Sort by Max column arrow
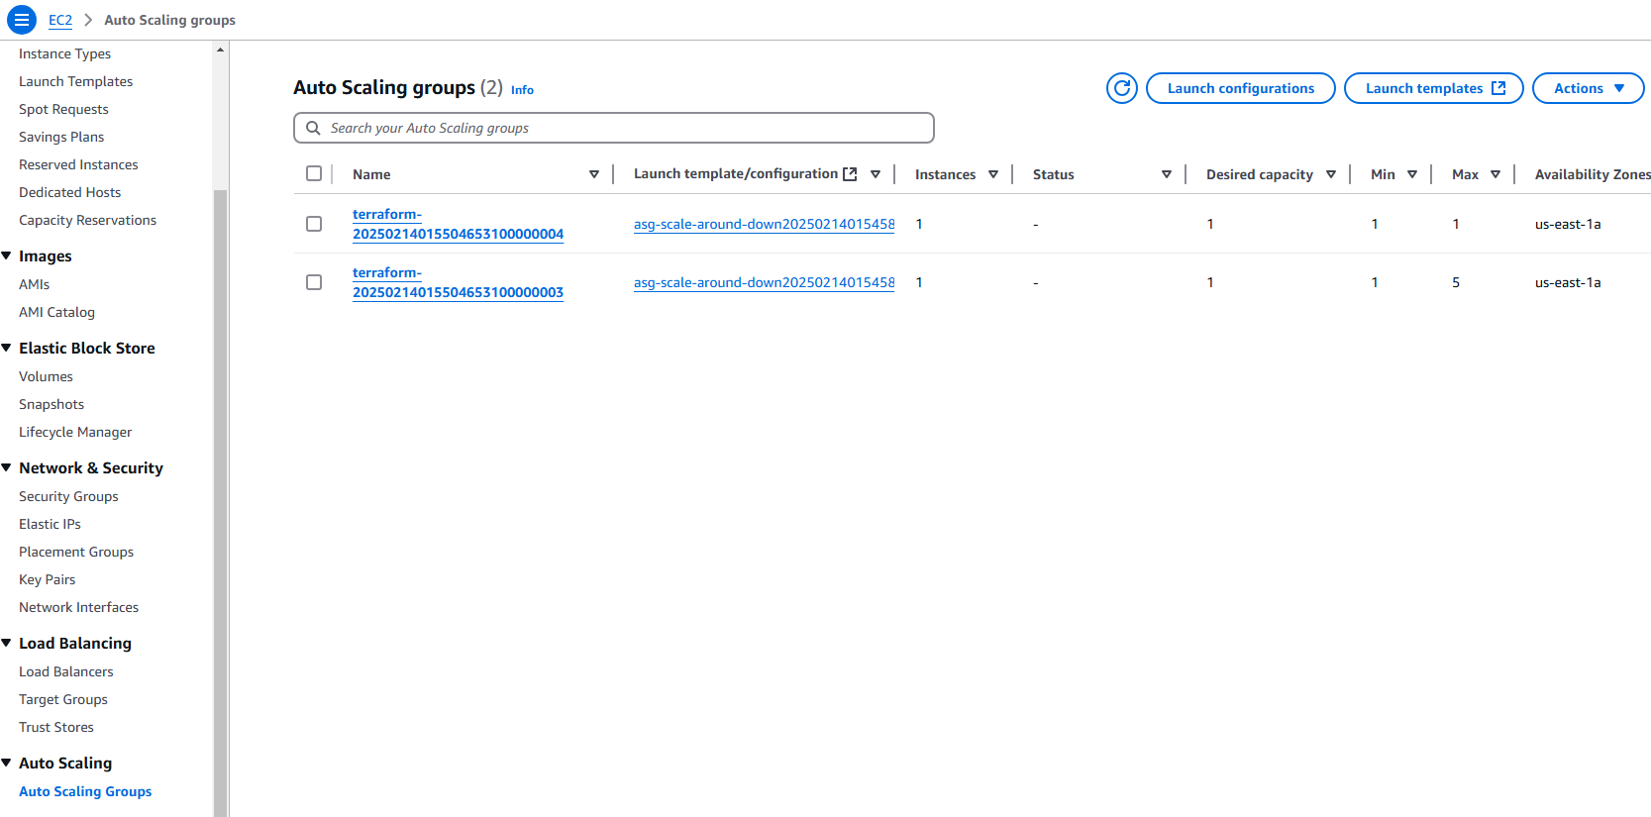 pos(1496,174)
